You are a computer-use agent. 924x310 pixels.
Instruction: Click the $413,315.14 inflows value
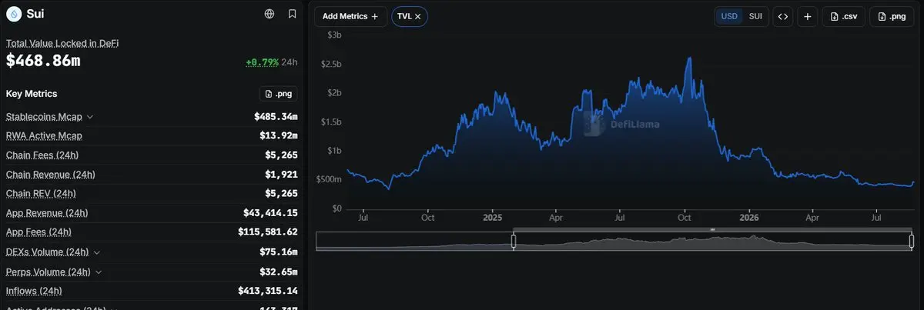(268, 291)
